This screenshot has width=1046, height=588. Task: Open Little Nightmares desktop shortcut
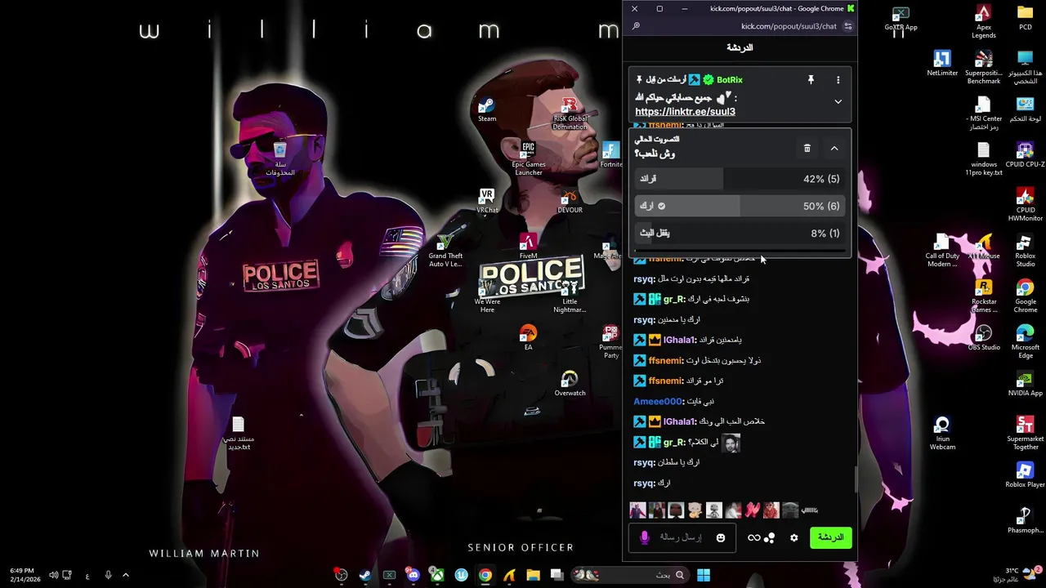[x=570, y=296]
